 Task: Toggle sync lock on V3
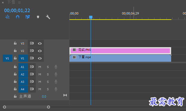[32, 43]
